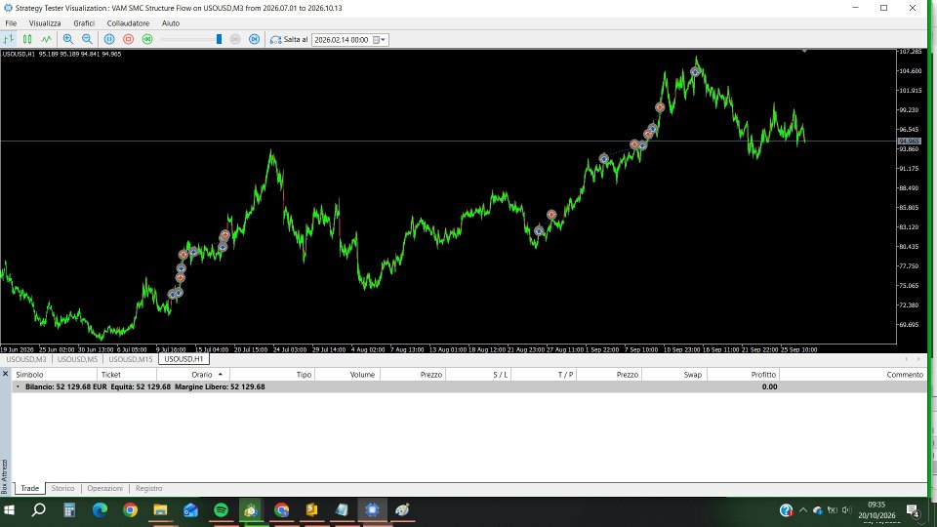Switch to the USOUSD,M3 chart tab
This screenshot has width=937, height=527.
click(x=25, y=360)
